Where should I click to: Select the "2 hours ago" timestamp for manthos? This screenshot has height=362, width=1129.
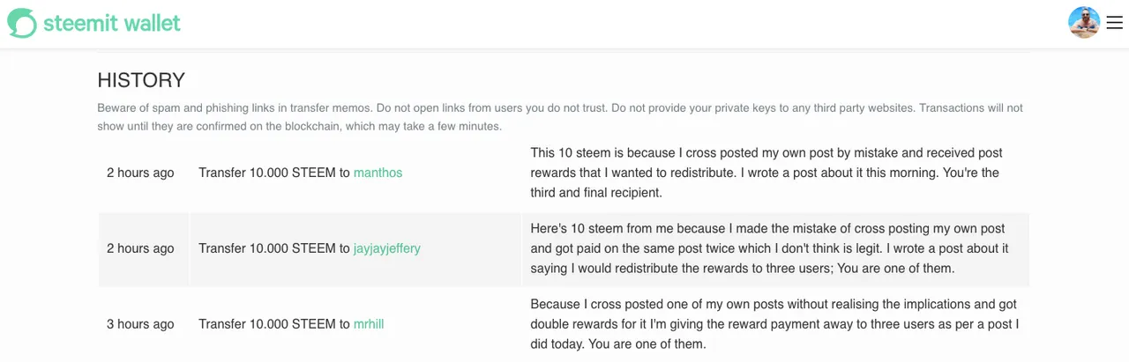point(140,173)
